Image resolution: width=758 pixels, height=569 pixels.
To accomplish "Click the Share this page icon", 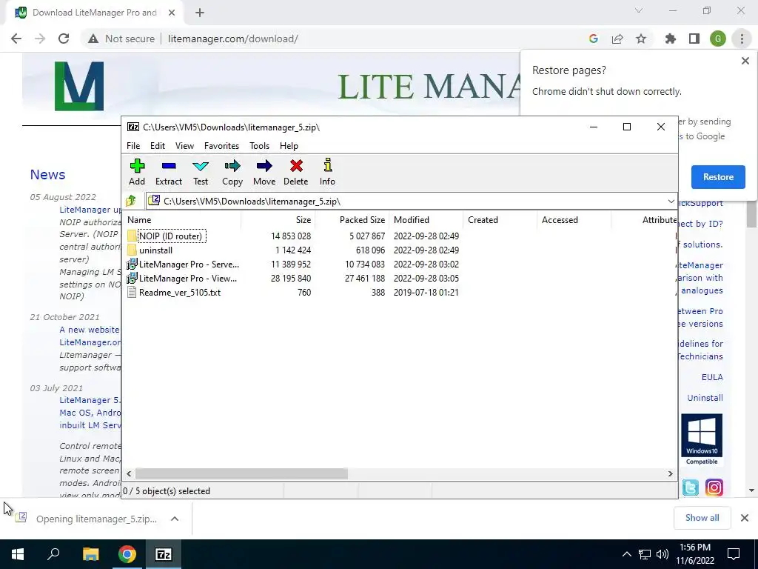I will (617, 39).
